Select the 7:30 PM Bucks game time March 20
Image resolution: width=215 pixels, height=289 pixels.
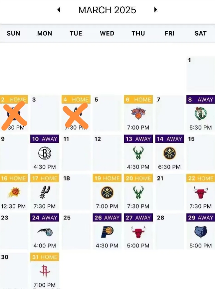coord(138,206)
